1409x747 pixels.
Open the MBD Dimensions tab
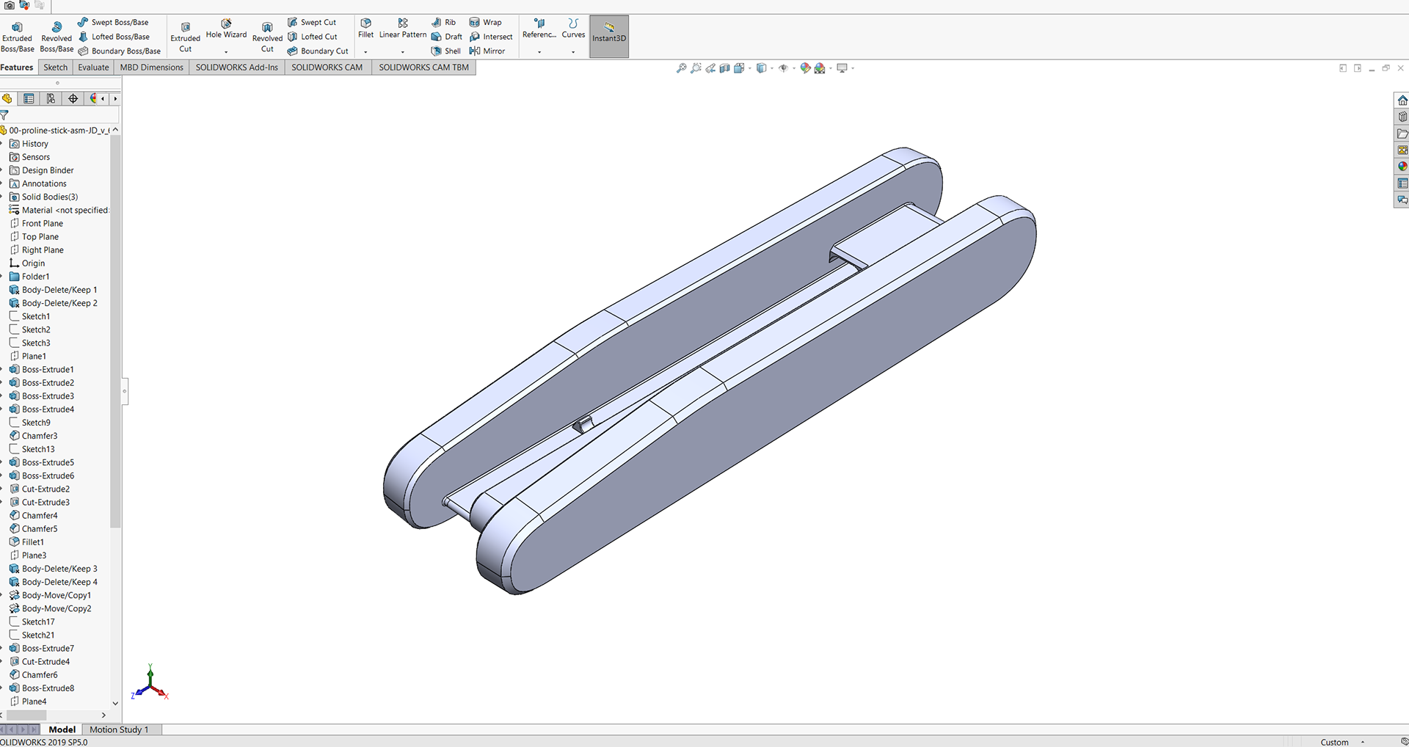pyautogui.click(x=151, y=68)
